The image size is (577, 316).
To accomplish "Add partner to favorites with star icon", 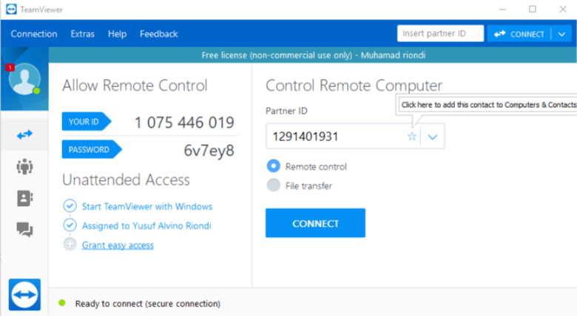I will (412, 137).
